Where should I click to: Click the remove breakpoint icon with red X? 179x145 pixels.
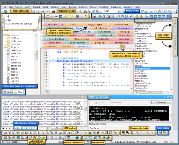[x=141, y=17]
